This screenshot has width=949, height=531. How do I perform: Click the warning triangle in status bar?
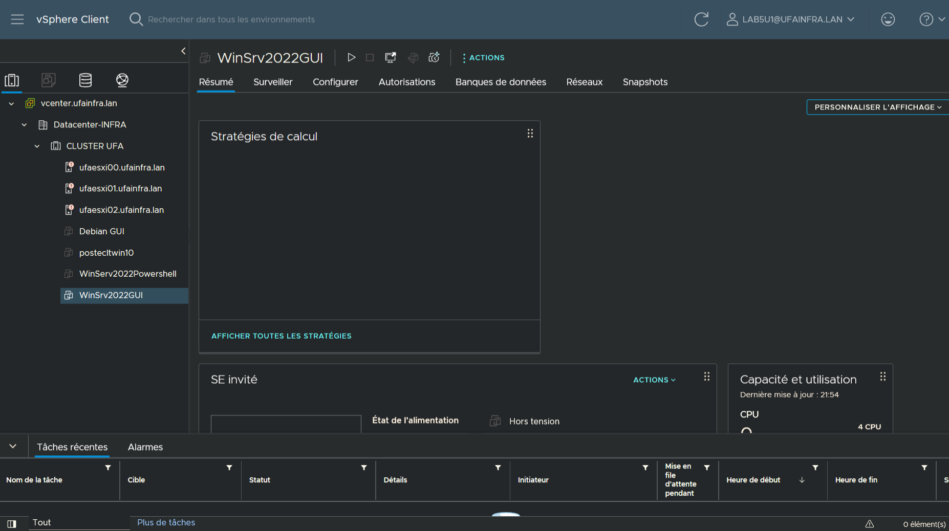tap(870, 524)
